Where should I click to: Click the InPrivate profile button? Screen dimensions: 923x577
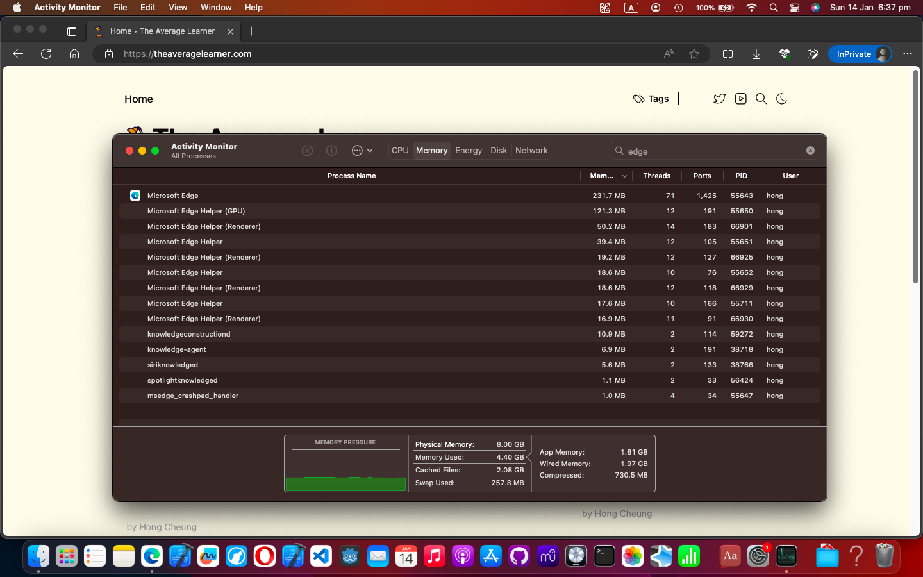pos(862,54)
